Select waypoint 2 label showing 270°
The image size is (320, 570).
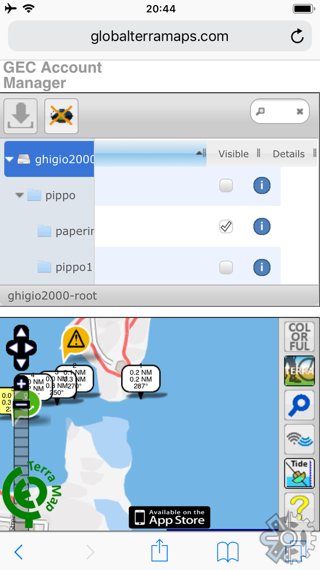click(79, 378)
